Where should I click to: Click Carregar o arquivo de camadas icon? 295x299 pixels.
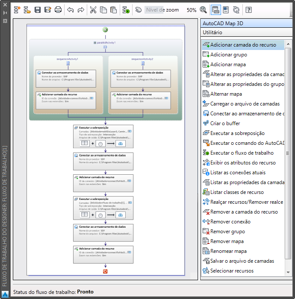(206, 103)
